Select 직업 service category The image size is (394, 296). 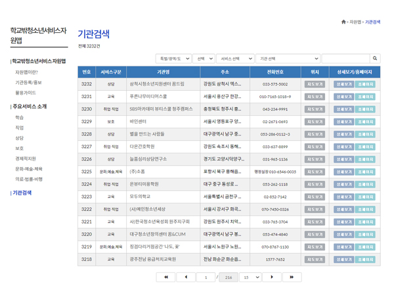19,128
